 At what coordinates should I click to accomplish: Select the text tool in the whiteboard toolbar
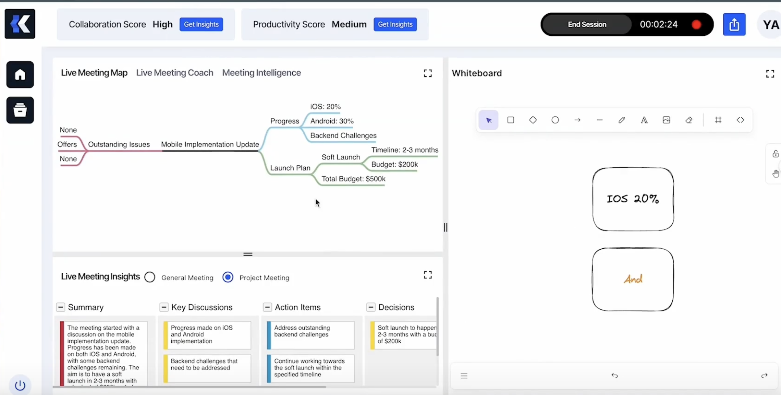pyautogui.click(x=644, y=120)
